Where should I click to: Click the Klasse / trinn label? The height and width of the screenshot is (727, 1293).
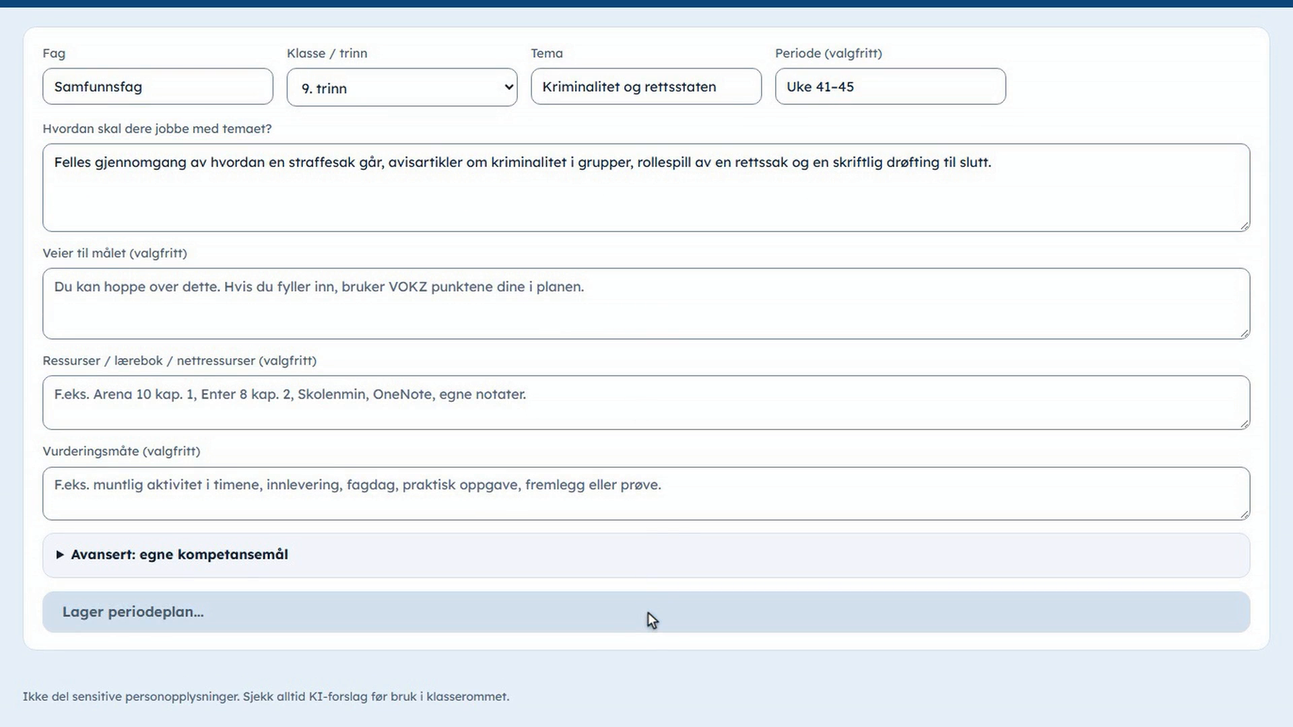327,53
